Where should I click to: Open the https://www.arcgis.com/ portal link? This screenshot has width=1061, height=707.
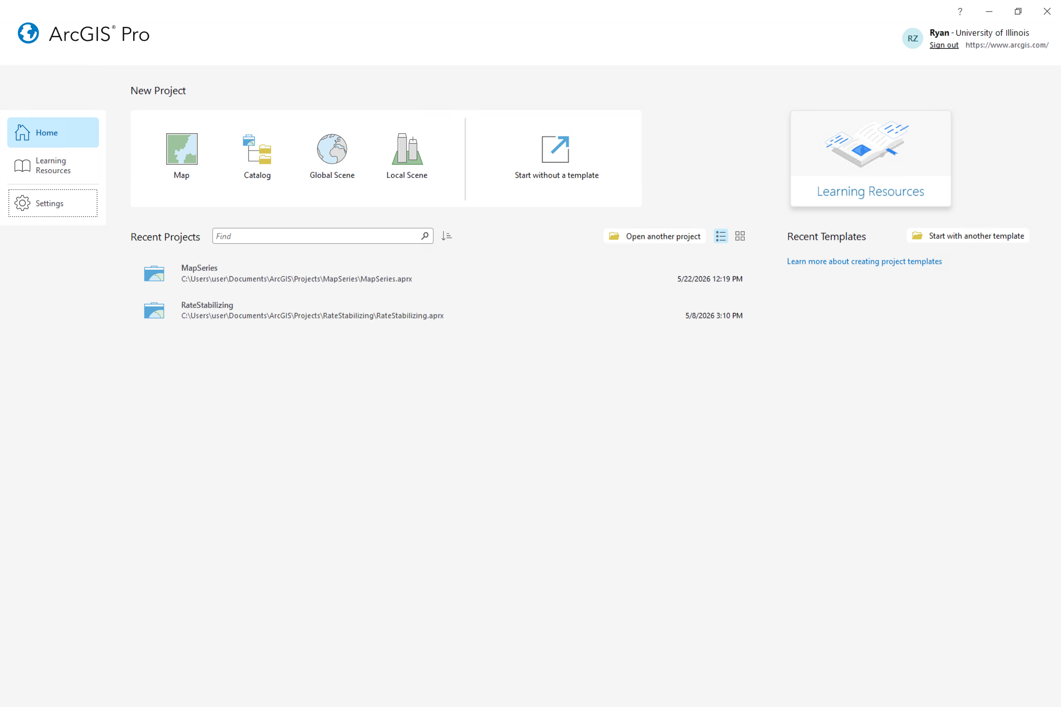tap(1007, 45)
